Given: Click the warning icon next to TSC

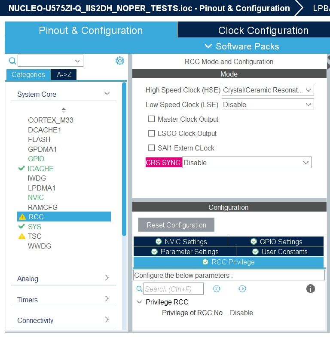Looking at the screenshot, I should (22, 236).
